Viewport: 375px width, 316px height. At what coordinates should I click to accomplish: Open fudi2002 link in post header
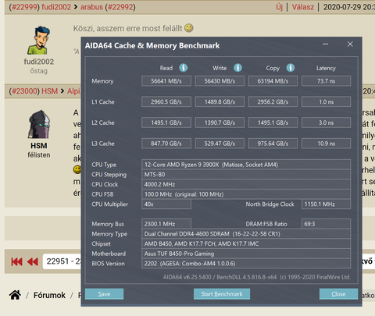(x=56, y=7)
